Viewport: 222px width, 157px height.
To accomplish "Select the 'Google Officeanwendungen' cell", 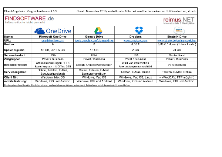I will click(x=94, y=65).
